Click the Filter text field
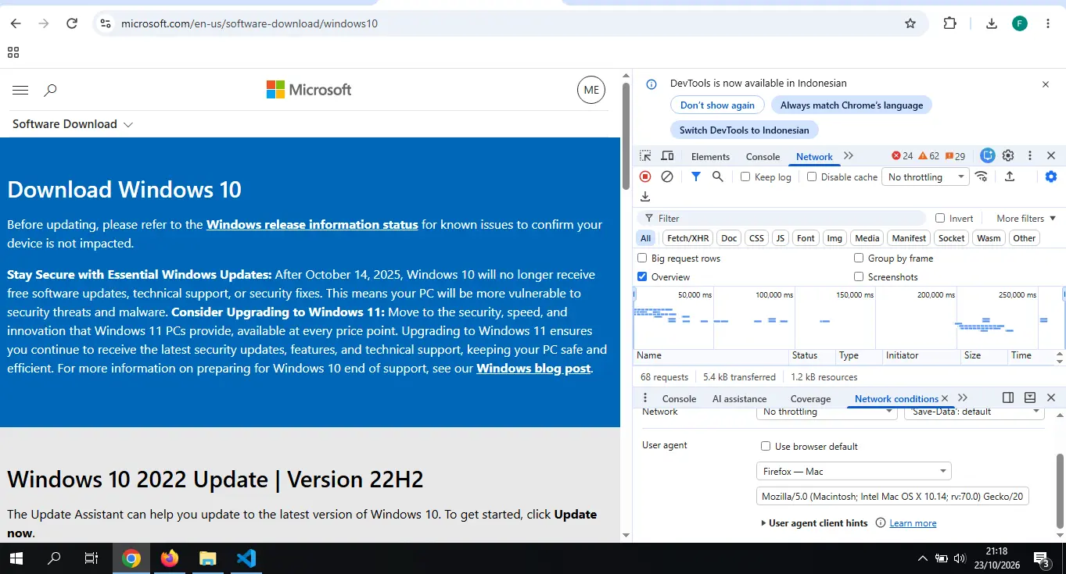Viewport: 1066px width, 574px height. pyautogui.click(x=782, y=219)
